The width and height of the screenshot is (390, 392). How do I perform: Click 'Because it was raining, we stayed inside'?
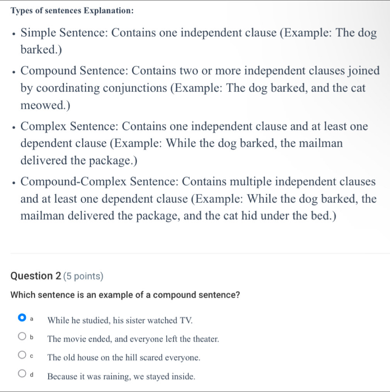tap(121, 376)
